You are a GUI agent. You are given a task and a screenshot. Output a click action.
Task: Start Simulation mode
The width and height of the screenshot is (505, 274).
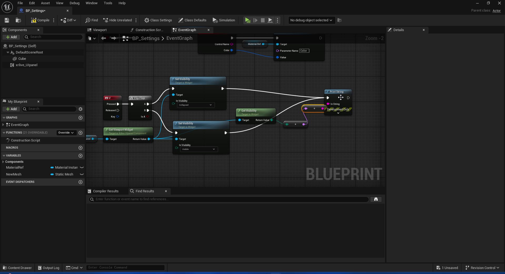tap(224, 20)
